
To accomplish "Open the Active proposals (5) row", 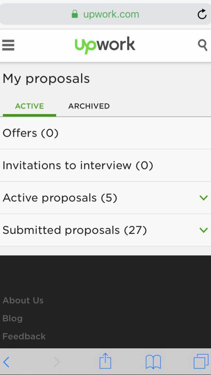I will (105, 198).
